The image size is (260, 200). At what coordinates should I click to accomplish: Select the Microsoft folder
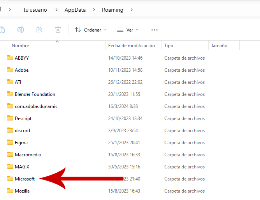[25, 179]
